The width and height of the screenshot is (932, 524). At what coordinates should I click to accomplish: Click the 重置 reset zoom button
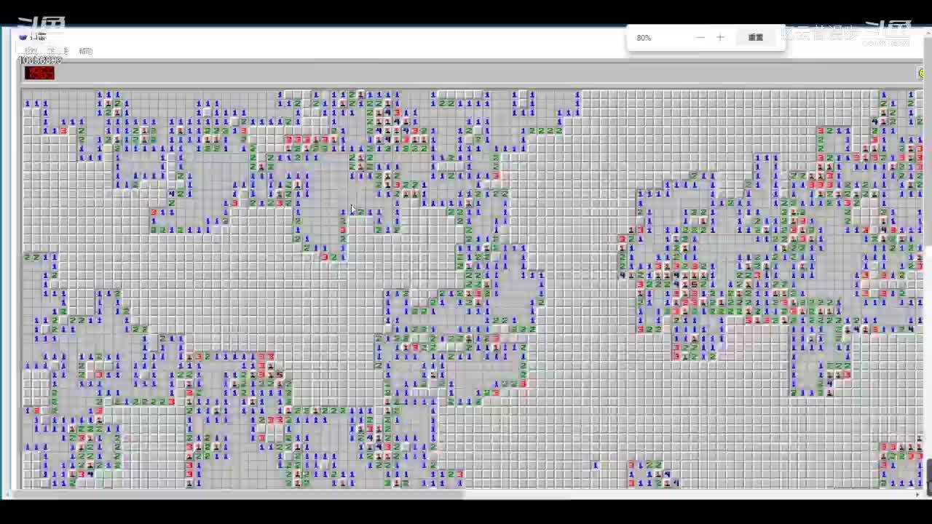756,38
